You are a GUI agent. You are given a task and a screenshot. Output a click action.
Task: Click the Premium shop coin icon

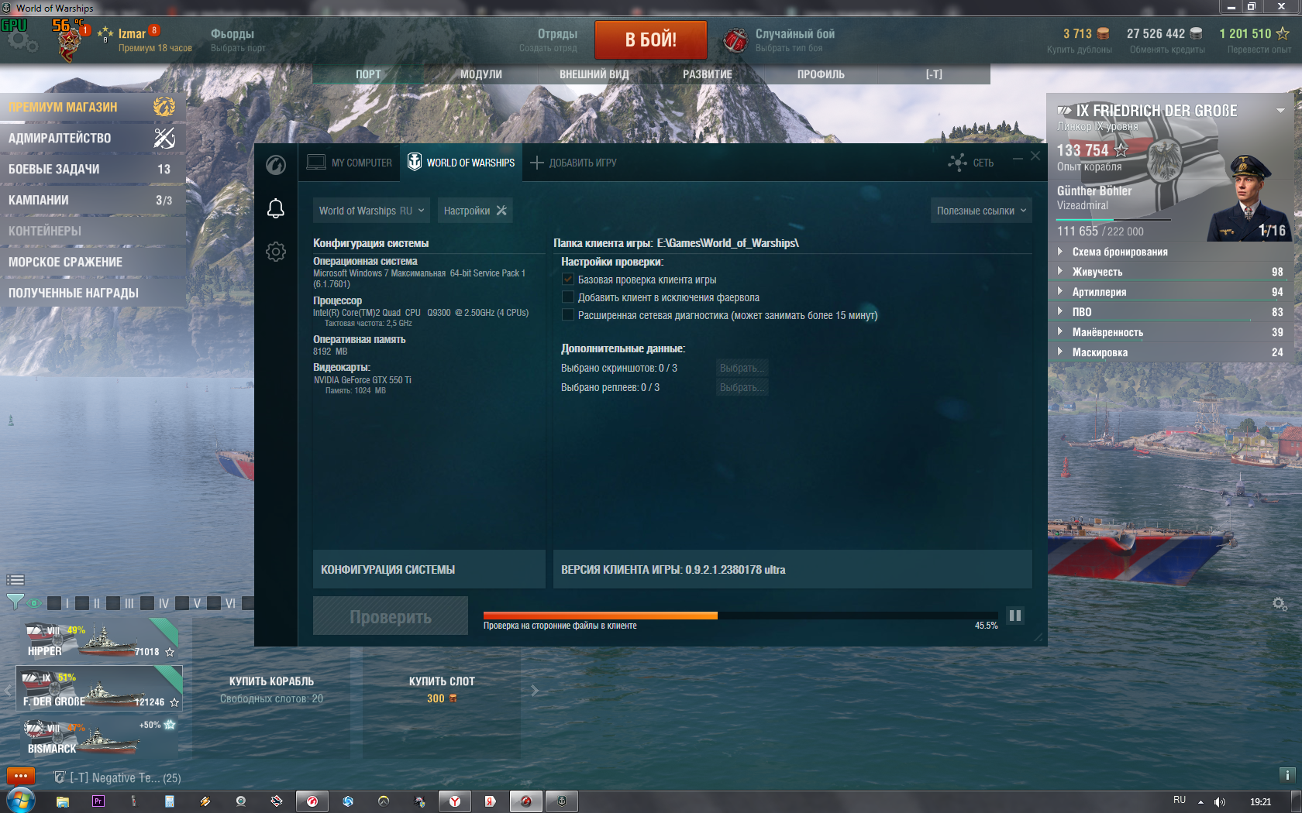click(164, 107)
